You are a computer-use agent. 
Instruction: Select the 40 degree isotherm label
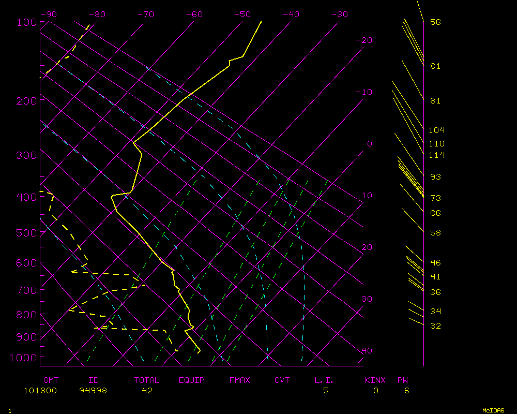tap(367, 351)
